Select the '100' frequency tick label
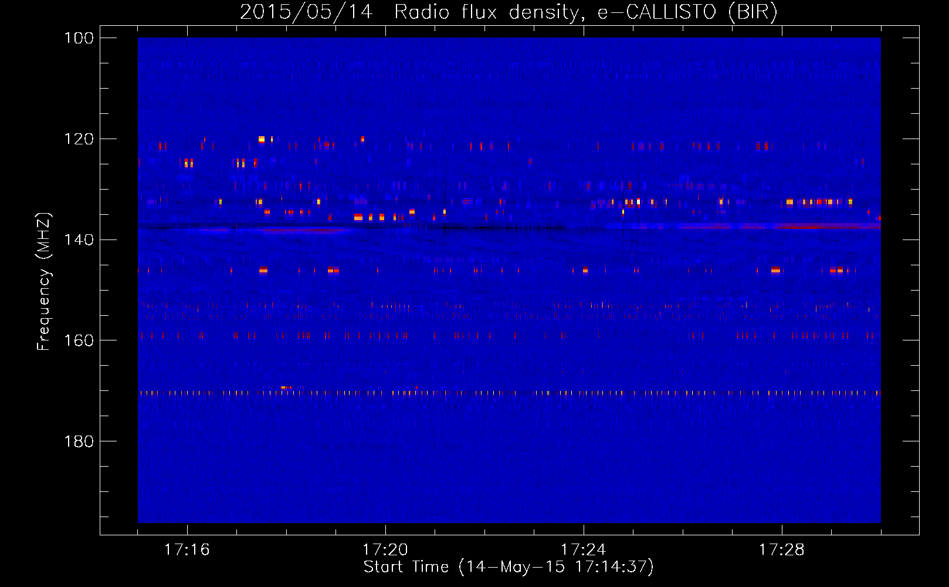This screenshot has height=587, width=949. [x=79, y=38]
